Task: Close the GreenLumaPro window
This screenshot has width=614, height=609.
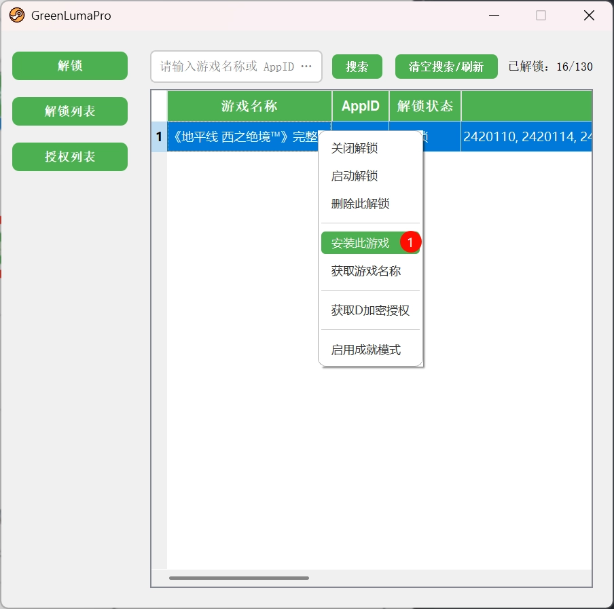Action: pyautogui.click(x=589, y=15)
